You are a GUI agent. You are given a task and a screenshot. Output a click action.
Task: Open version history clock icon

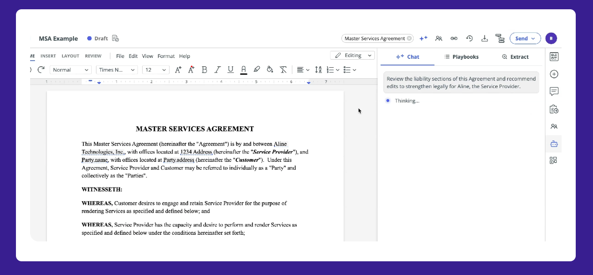469,38
